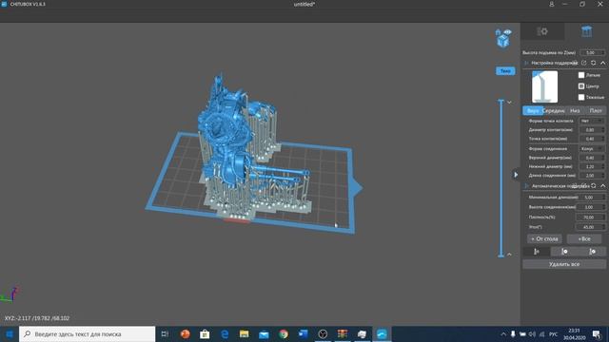Edit the contact diameter value 0.80
This screenshot has width=609, height=342.
click(592, 130)
